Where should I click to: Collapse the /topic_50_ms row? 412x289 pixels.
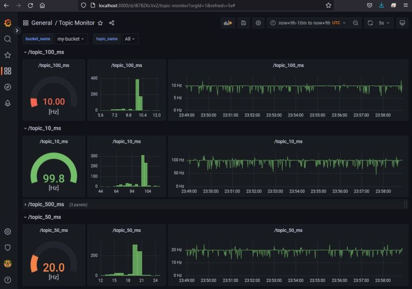tap(43, 217)
